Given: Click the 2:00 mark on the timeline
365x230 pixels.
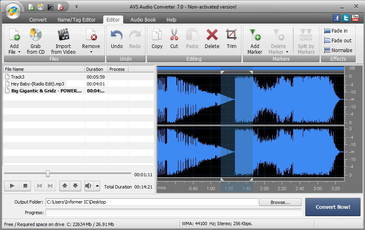Looking at the screenshot, I should tap(264, 188).
